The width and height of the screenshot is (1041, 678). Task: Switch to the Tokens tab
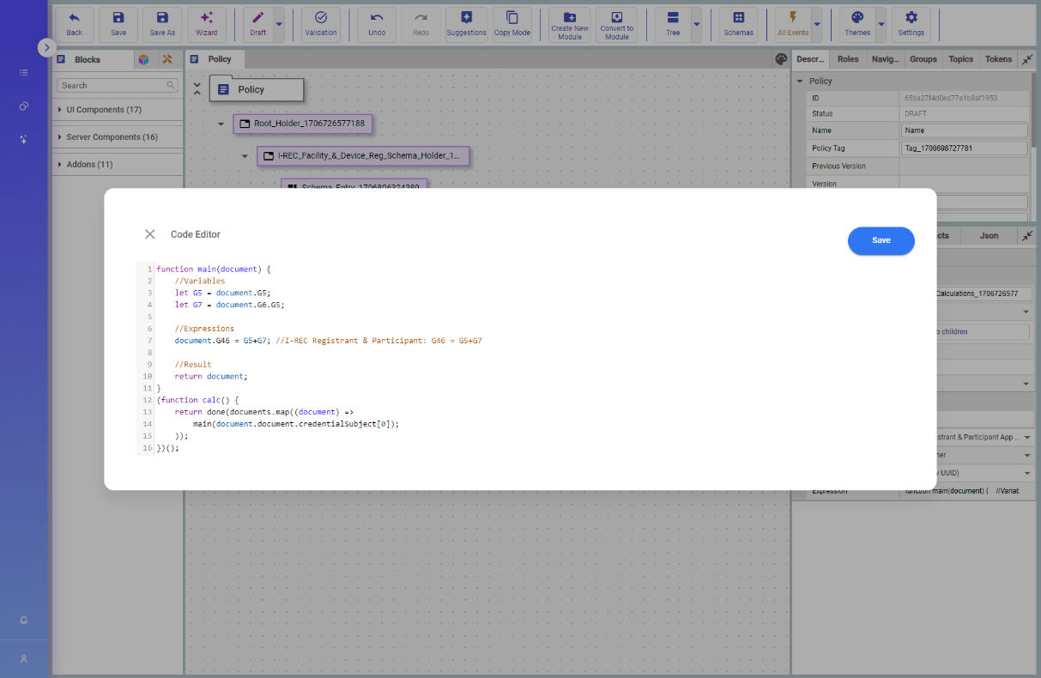coord(998,59)
